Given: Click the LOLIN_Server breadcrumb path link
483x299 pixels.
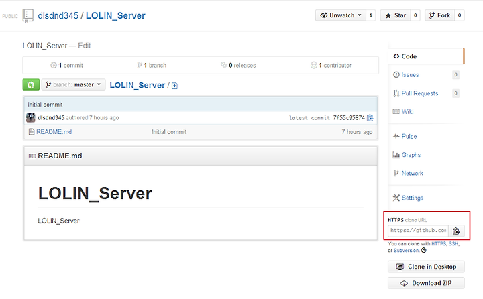Looking at the screenshot, I should coord(138,85).
